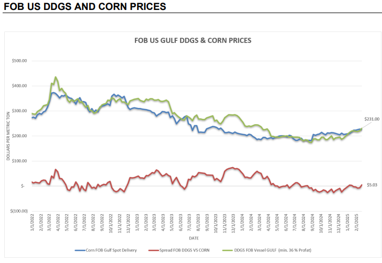The width and height of the screenshot is (382, 263).
Task: Click the blue line legend swatch
Action: coord(80,250)
